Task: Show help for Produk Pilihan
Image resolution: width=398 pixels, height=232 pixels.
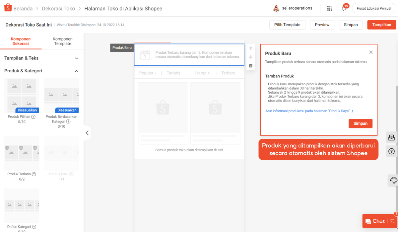Action: (33, 117)
